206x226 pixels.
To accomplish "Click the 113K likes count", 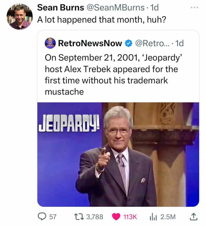I will pyautogui.click(x=131, y=217).
